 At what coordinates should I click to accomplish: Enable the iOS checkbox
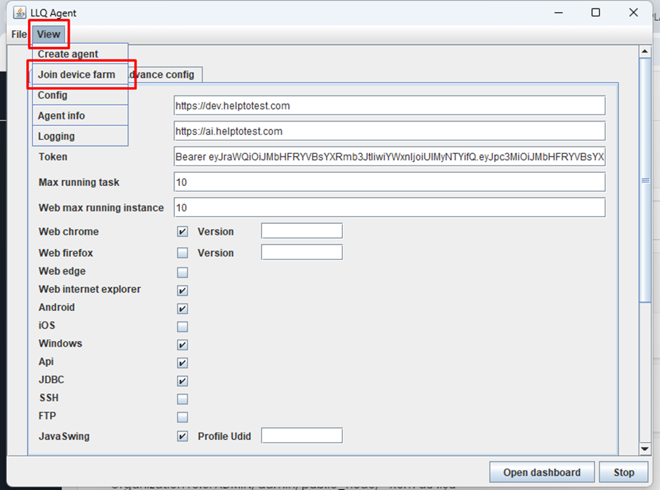coord(183,326)
